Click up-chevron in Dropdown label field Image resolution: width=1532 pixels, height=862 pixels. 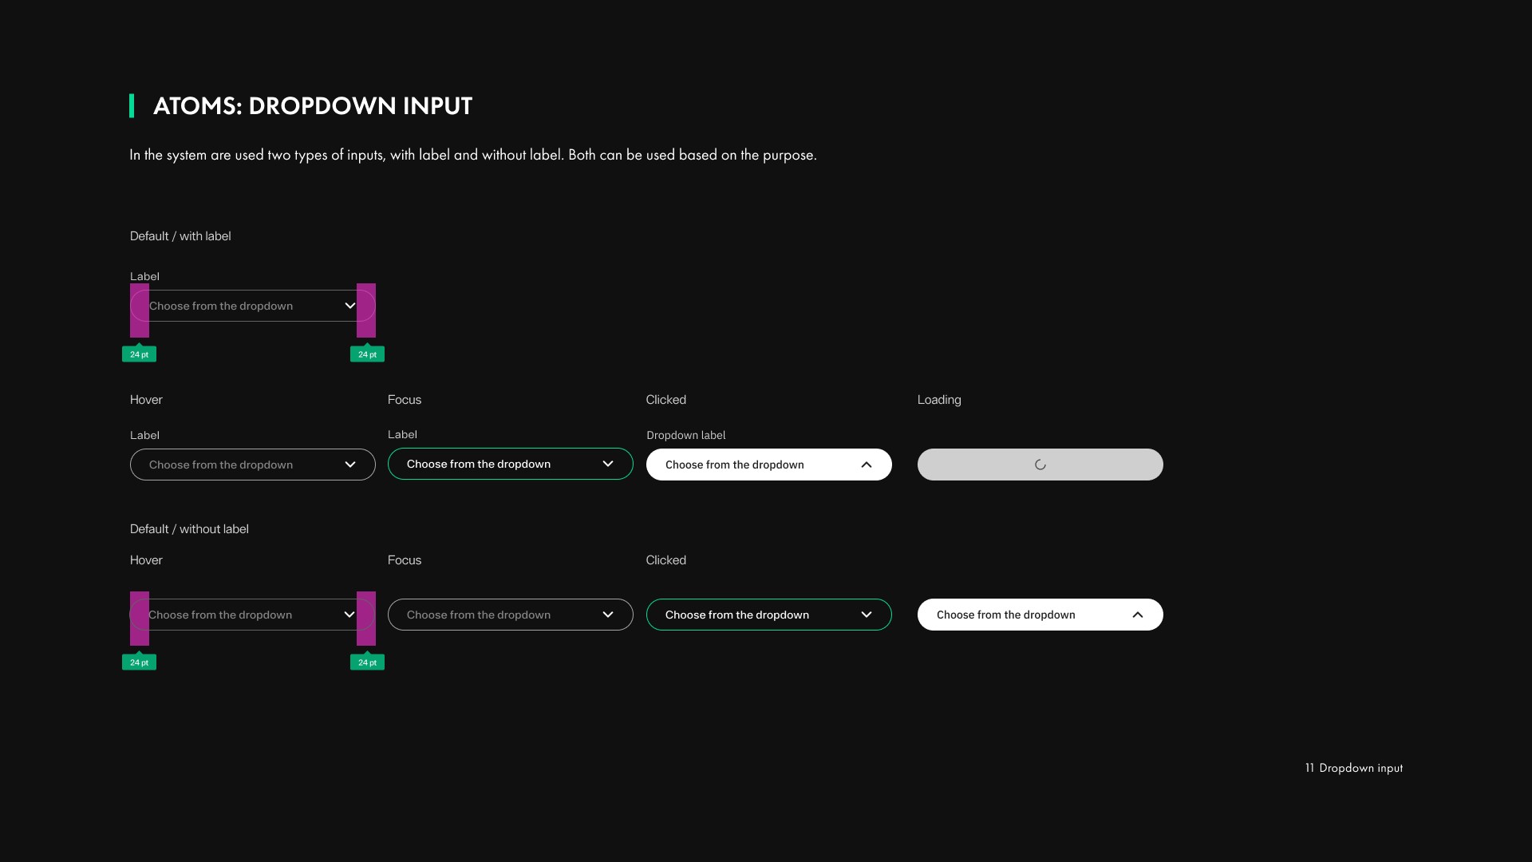coord(866,465)
